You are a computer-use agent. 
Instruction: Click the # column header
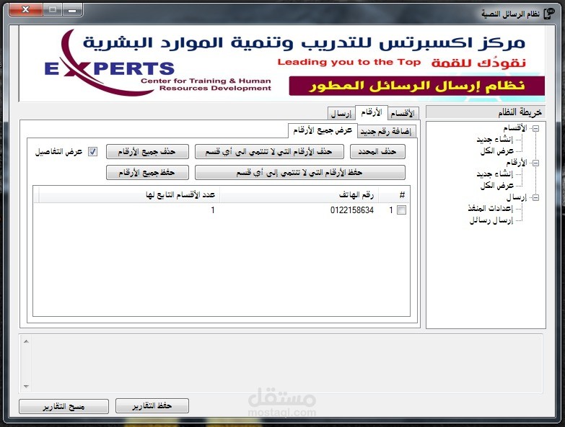[394, 195]
